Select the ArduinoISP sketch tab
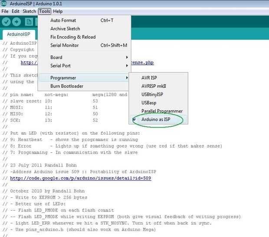The width and height of the screenshot is (269, 237). (19, 34)
